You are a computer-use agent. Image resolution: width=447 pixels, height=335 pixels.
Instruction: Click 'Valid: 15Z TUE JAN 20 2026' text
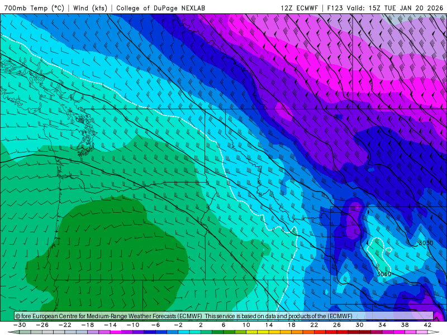tap(395, 8)
